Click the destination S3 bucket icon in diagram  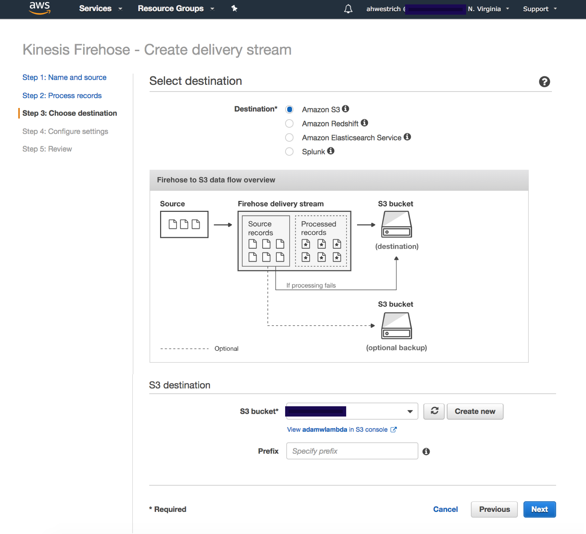[x=397, y=224]
